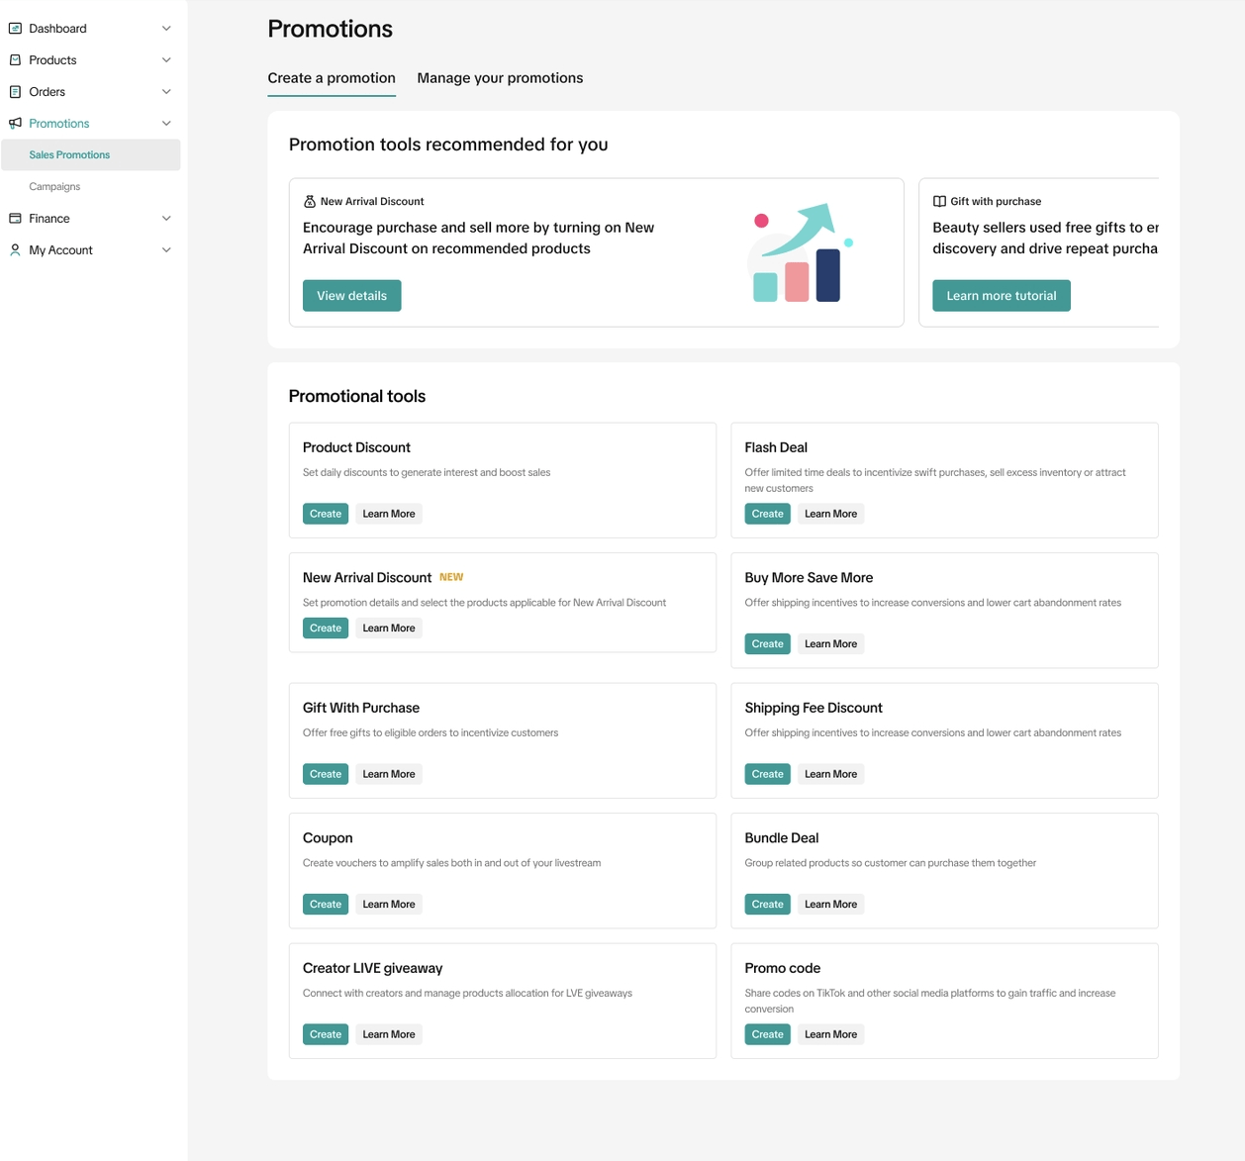The width and height of the screenshot is (1245, 1161).
Task: Click the growth chart illustration
Action: (x=800, y=253)
